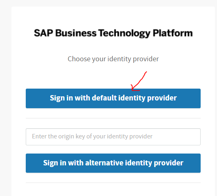Click the Choose your identity provider text
Viewport: 217px width, 196px height.
[x=113, y=59]
